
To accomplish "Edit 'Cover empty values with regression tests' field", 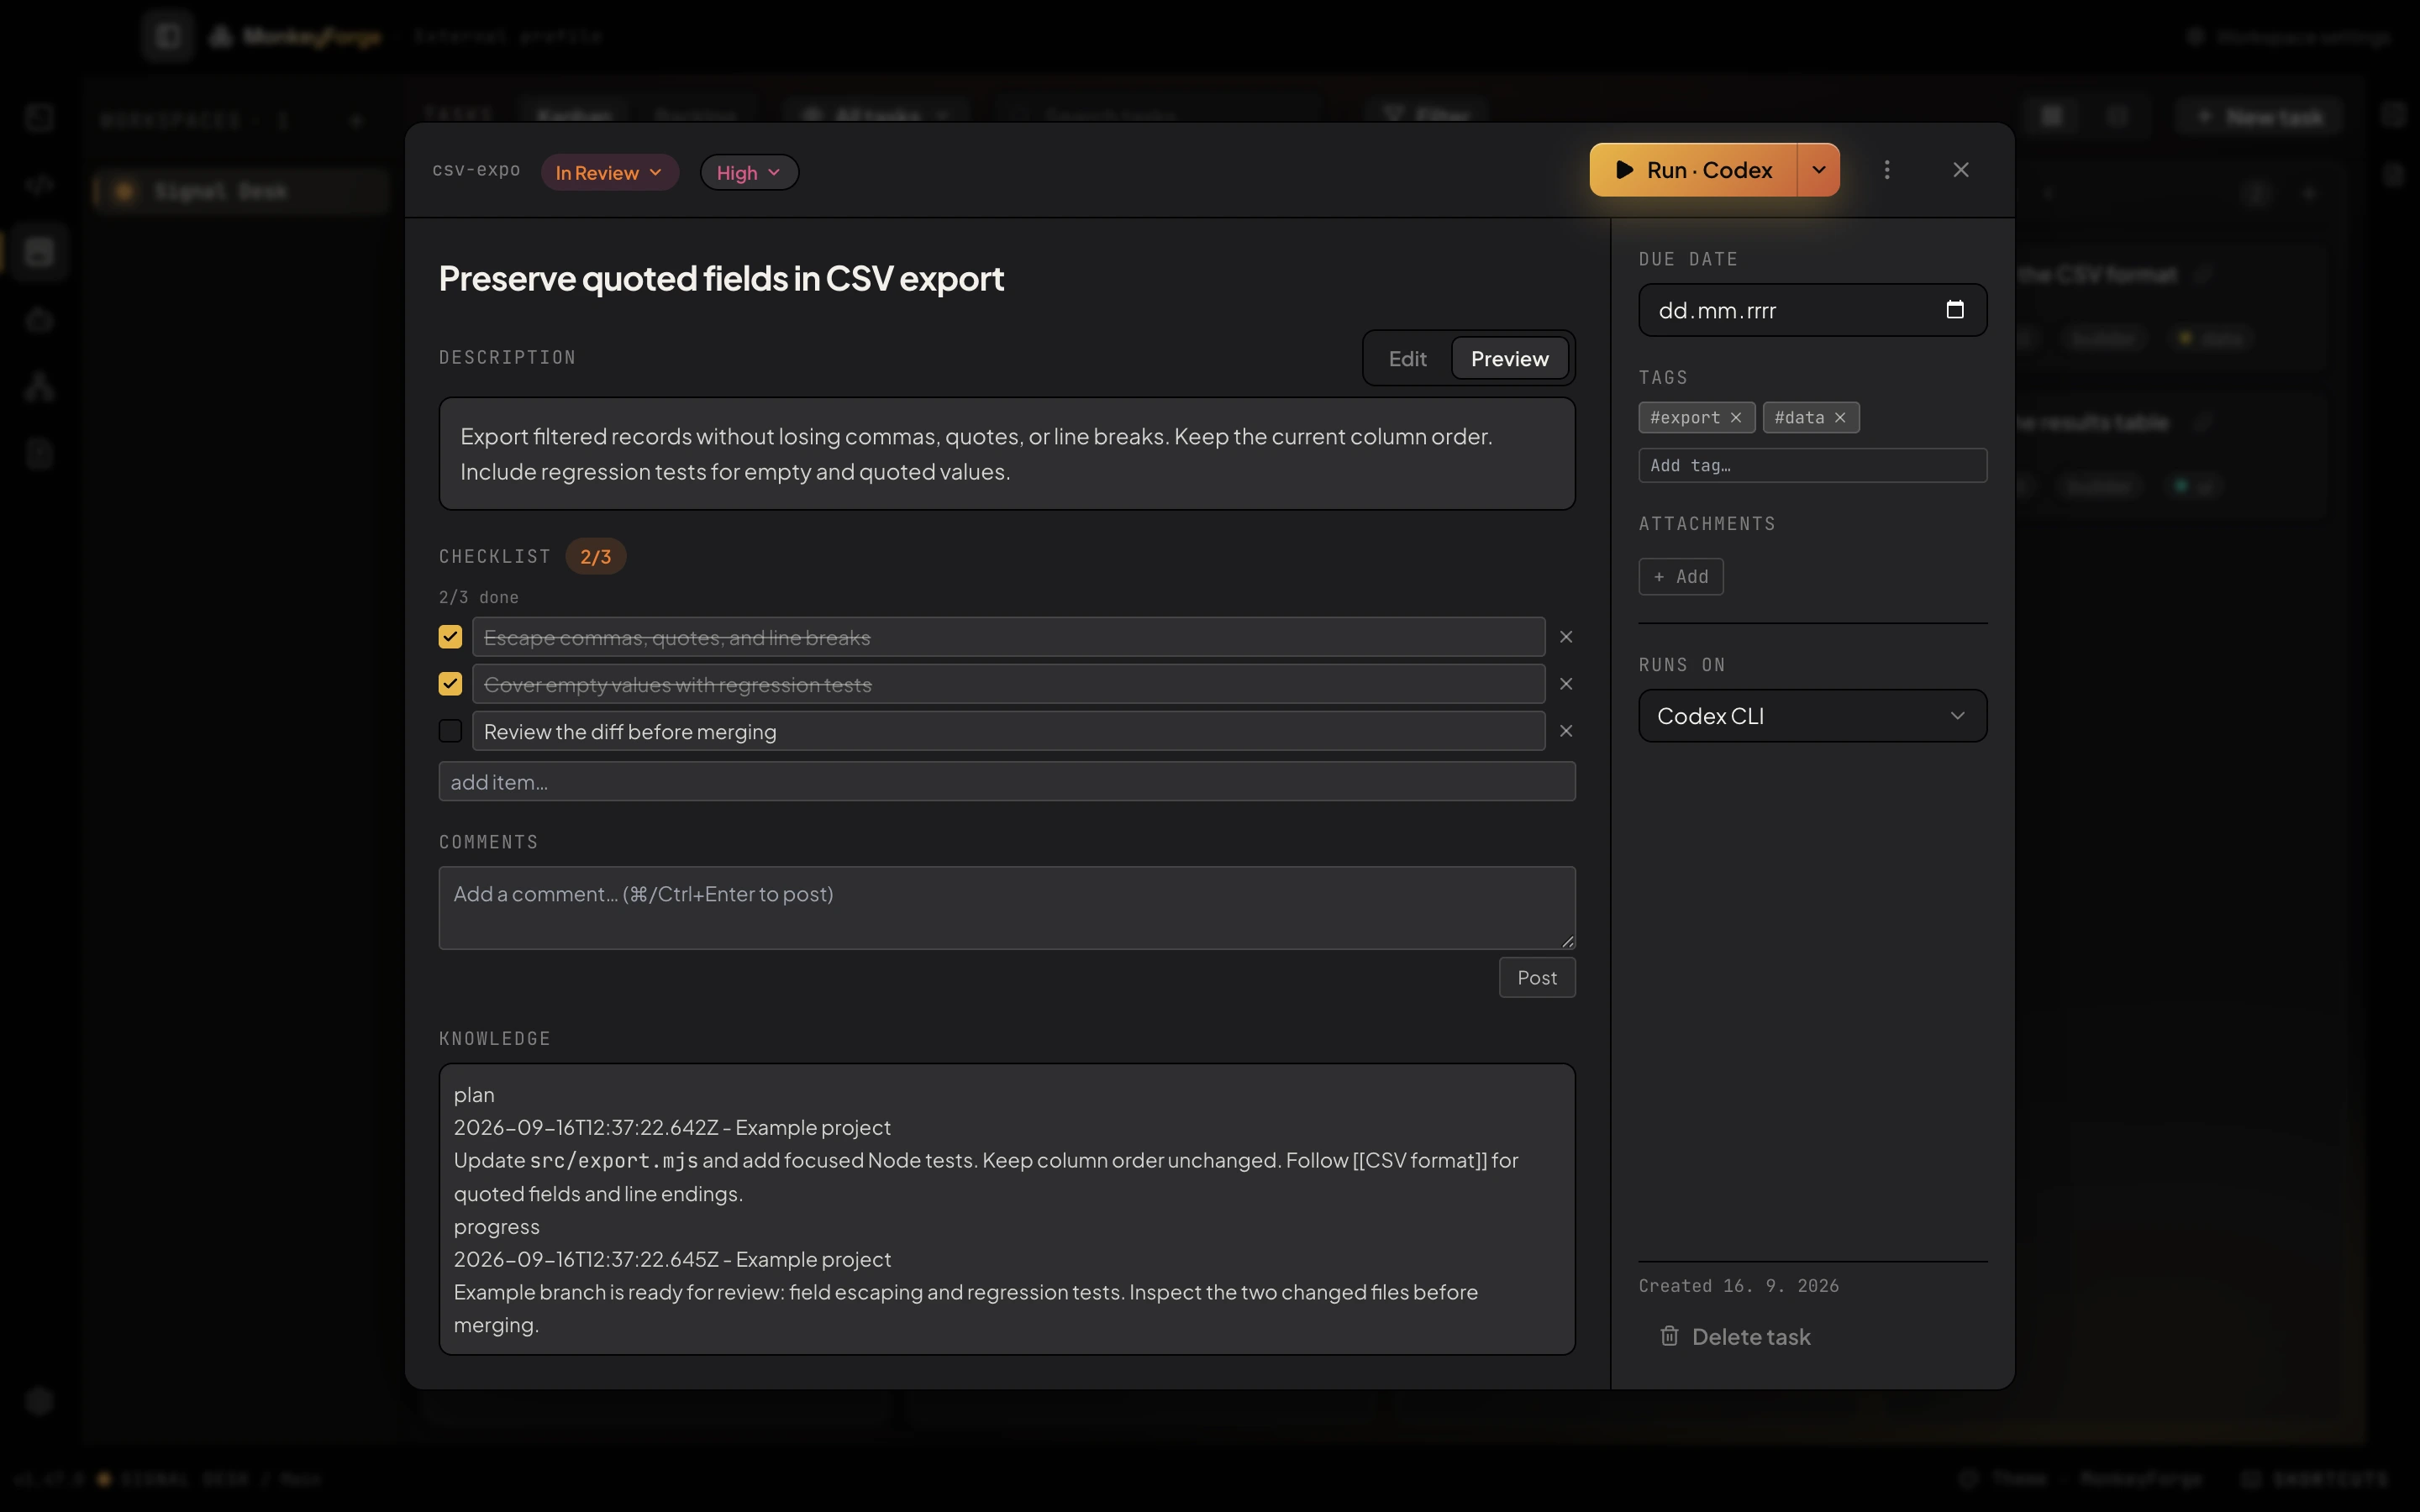I will click(x=1008, y=684).
